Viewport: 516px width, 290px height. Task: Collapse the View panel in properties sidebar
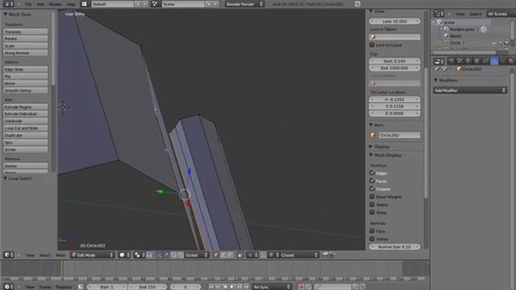click(371, 11)
